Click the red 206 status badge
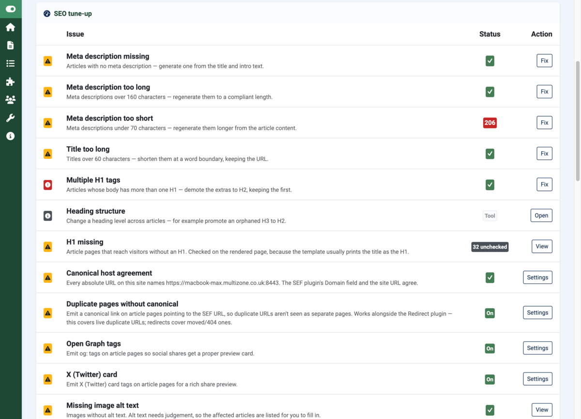The width and height of the screenshot is (581, 419). pyautogui.click(x=490, y=123)
